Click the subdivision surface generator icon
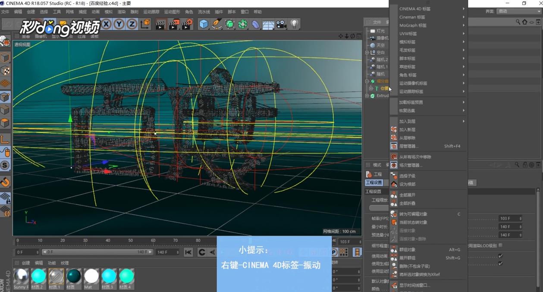 230,24
